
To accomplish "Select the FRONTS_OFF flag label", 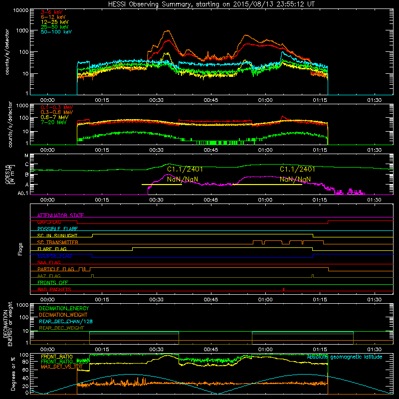I will coord(53,283).
